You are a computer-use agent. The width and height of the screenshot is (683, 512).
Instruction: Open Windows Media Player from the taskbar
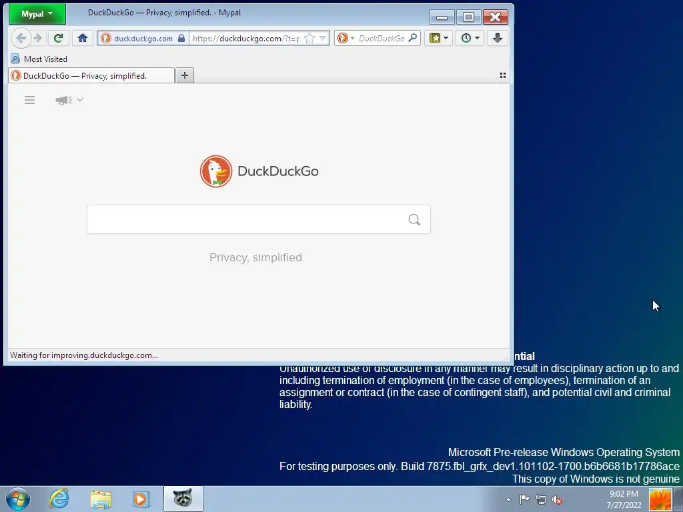click(141, 499)
